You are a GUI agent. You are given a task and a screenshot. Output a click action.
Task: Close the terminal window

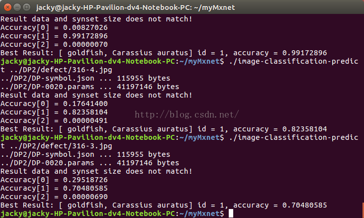[7, 7]
